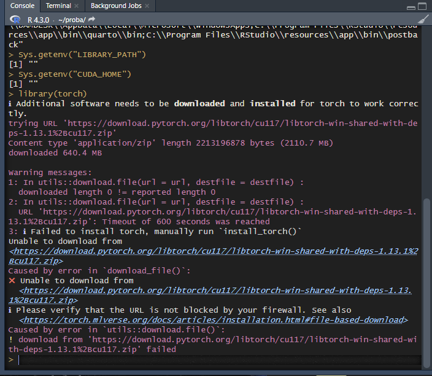Open the Terminal tab
Viewport: 432px width, 376px height.
click(x=58, y=6)
